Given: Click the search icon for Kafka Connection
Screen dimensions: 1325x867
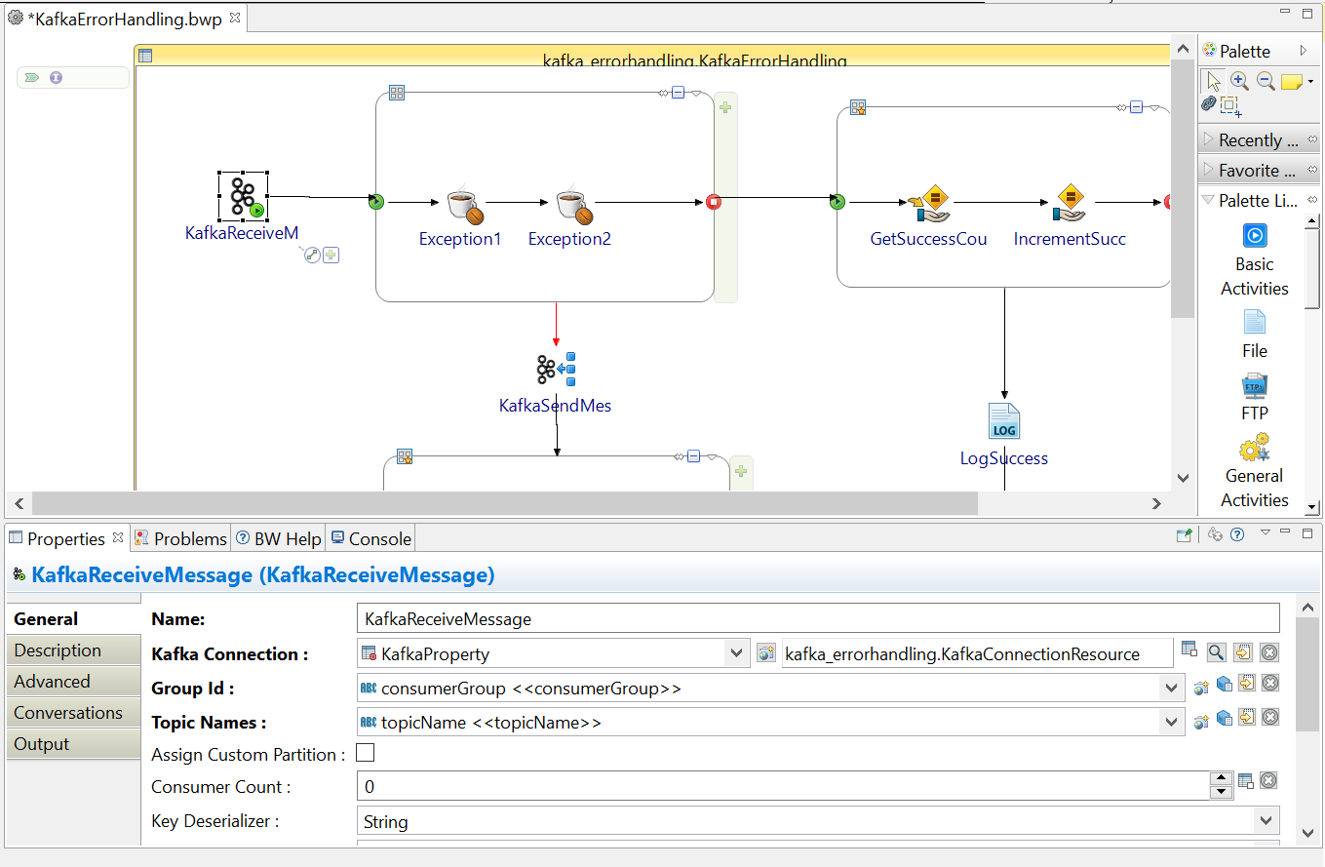Looking at the screenshot, I should tap(1217, 652).
